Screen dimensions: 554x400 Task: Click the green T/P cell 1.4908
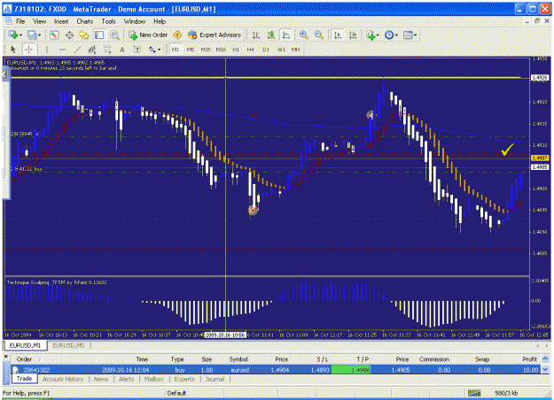tap(351, 370)
